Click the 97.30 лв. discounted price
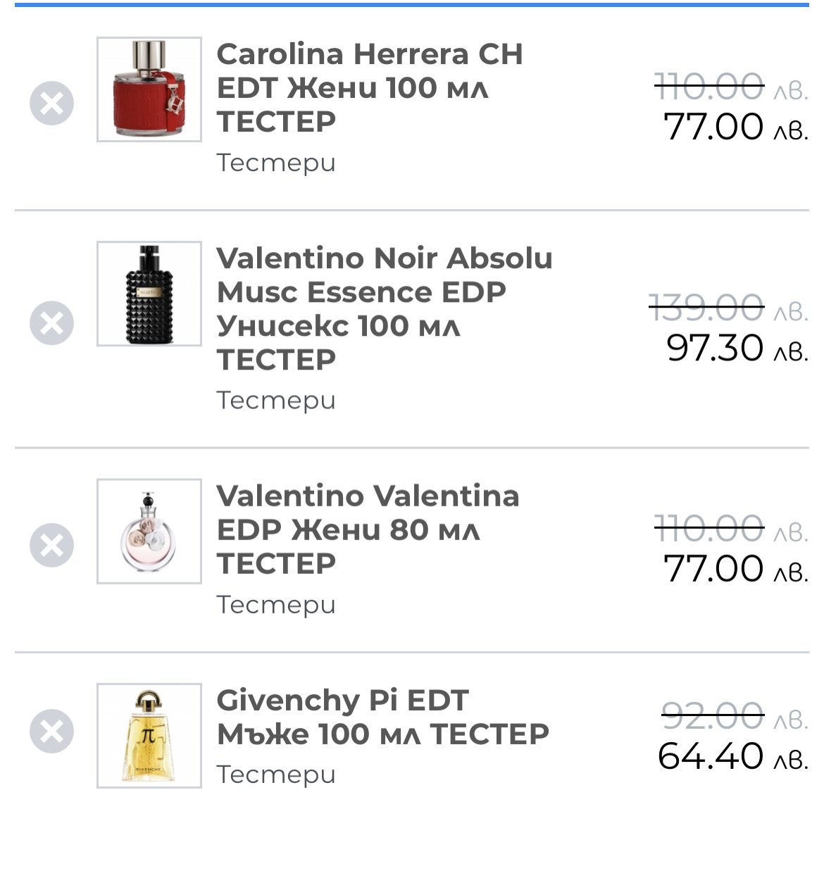This screenshot has width=824, height=871. tap(736, 348)
